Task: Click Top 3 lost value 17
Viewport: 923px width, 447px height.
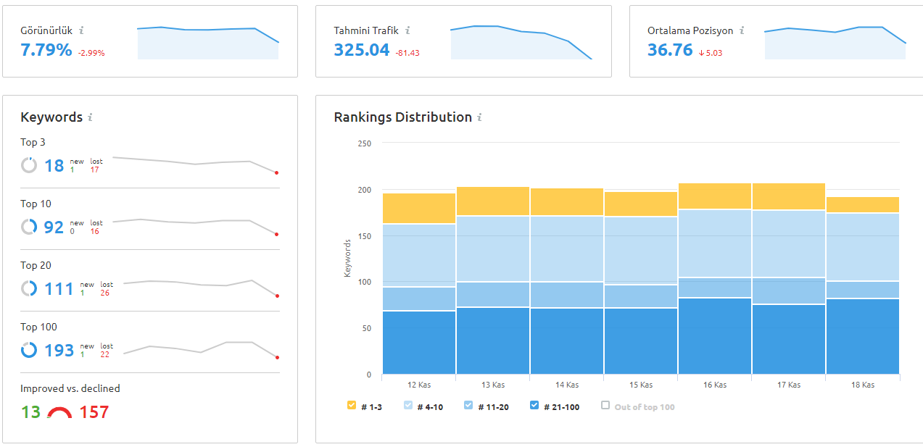Action: tap(95, 170)
